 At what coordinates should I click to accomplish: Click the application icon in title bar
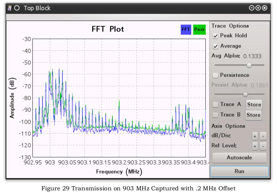coord(10,8)
